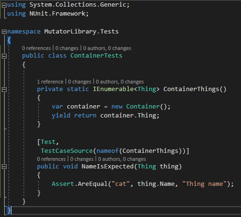Image resolution: width=241 pixels, height=217 pixels.
Task: Collapse the ContainerTests class outline
Action: 4,56
